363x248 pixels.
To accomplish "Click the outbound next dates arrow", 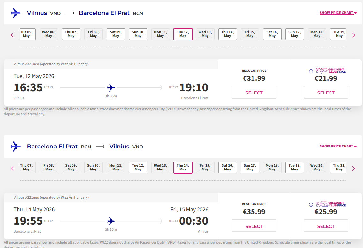I will point(353,35).
